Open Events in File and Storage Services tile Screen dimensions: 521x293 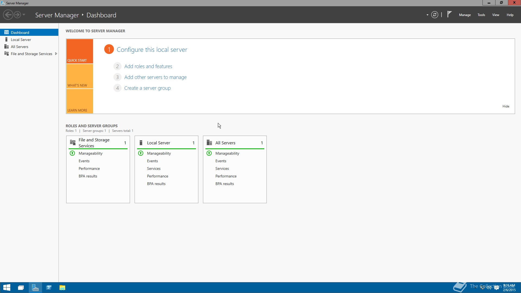[84, 161]
